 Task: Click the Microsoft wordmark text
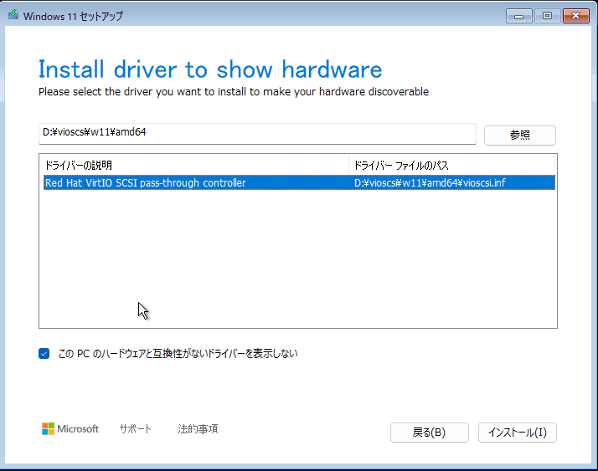pos(78,429)
